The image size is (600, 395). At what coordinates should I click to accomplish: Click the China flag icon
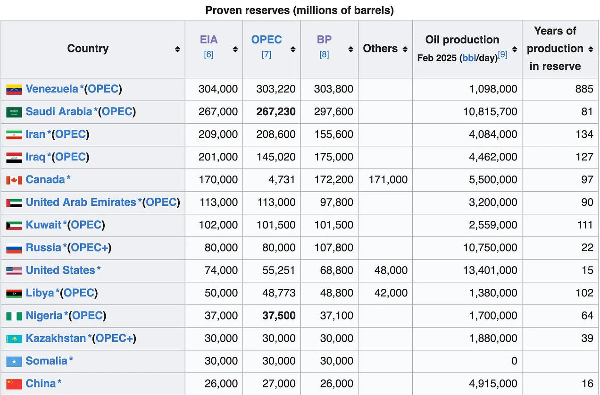pos(14,384)
